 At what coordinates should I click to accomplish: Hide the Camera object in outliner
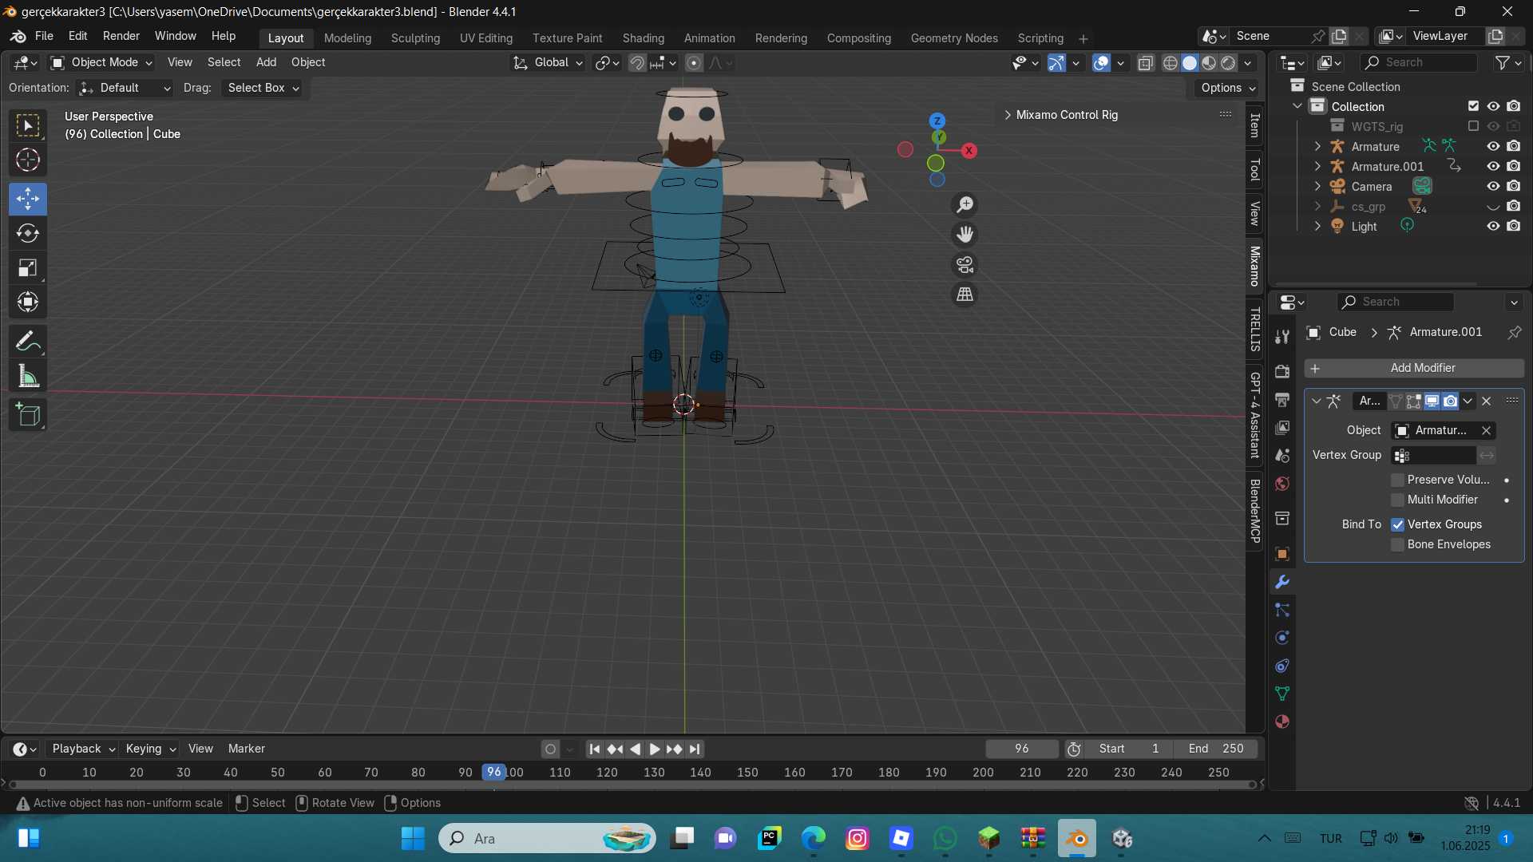click(x=1492, y=186)
